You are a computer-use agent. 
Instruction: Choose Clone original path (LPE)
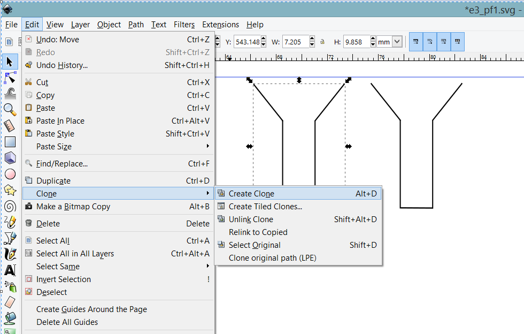(x=298, y=258)
